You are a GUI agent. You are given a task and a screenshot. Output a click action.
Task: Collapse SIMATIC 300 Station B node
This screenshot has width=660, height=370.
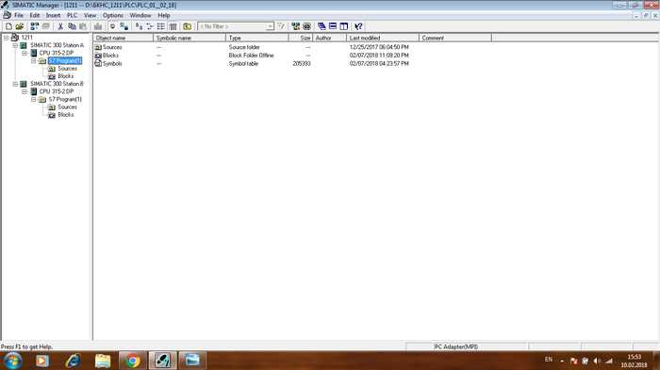coord(15,84)
